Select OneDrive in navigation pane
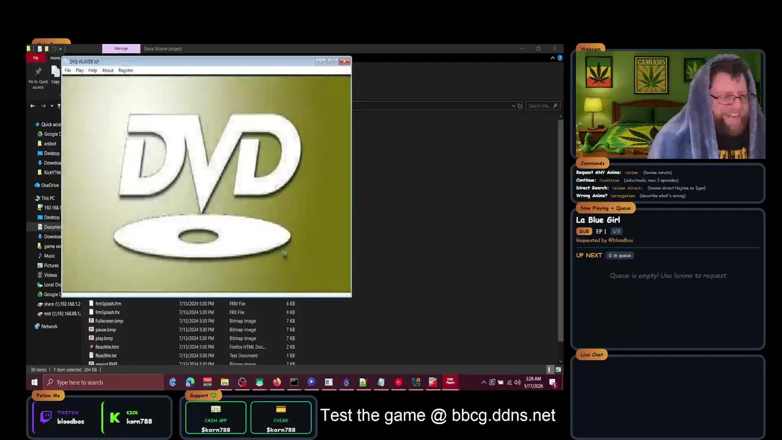This screenshot has height=440, width=782. [x=47, y=185]
